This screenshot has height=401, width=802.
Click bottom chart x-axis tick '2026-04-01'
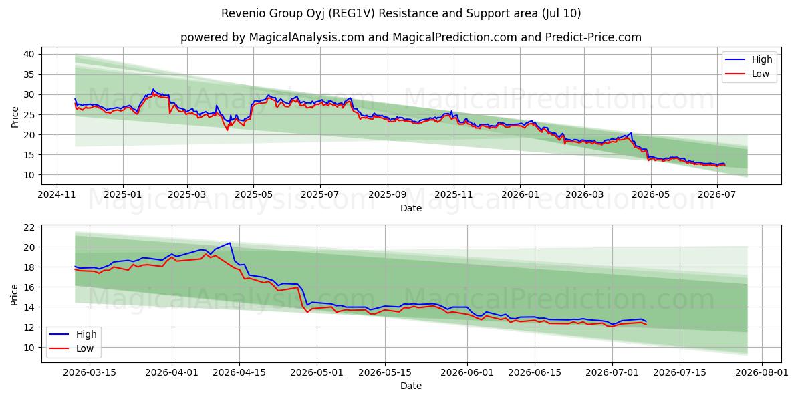172,373
